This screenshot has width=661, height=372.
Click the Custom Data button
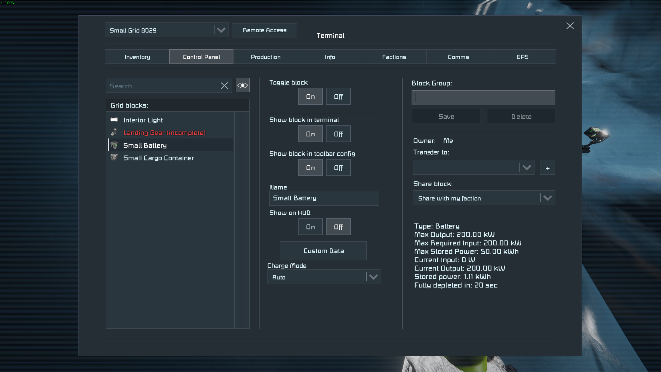coord(323,251)
